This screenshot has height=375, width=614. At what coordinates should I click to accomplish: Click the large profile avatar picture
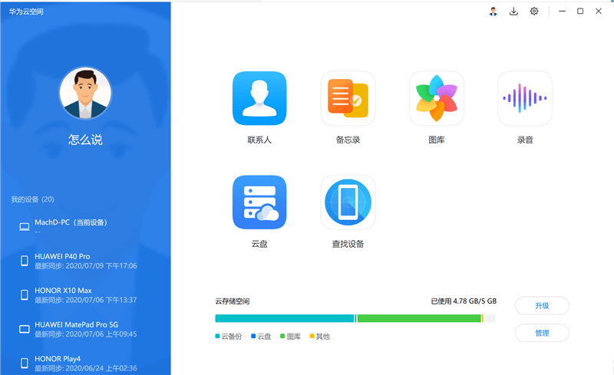click(85, 93)
